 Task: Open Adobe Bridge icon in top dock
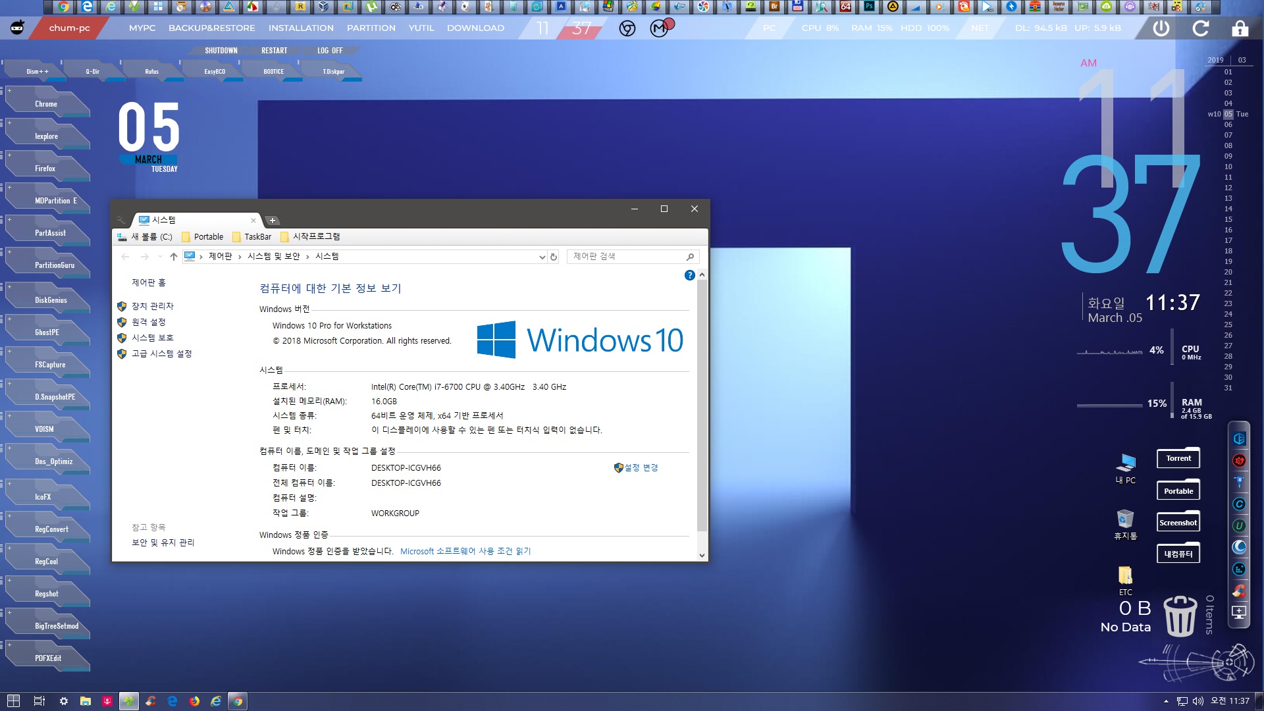[774, 7]
